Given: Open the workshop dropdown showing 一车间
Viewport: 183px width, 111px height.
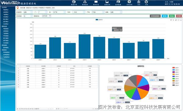Looking at the screenshot, I should [79, 12].
